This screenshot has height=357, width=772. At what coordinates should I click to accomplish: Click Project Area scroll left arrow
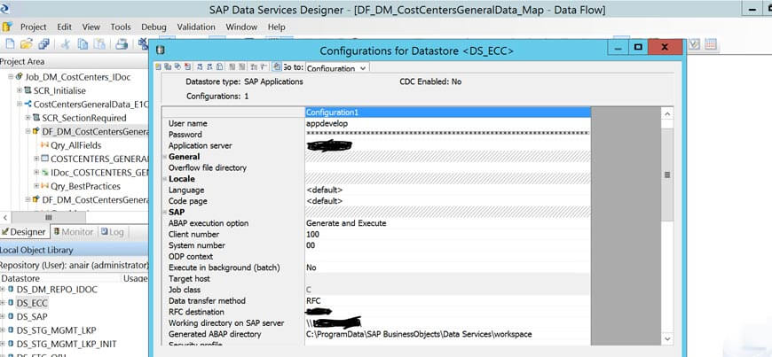(x=4, y=217)
